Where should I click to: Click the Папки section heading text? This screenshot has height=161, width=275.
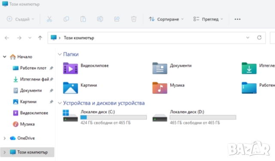click(x=71, y=54)
